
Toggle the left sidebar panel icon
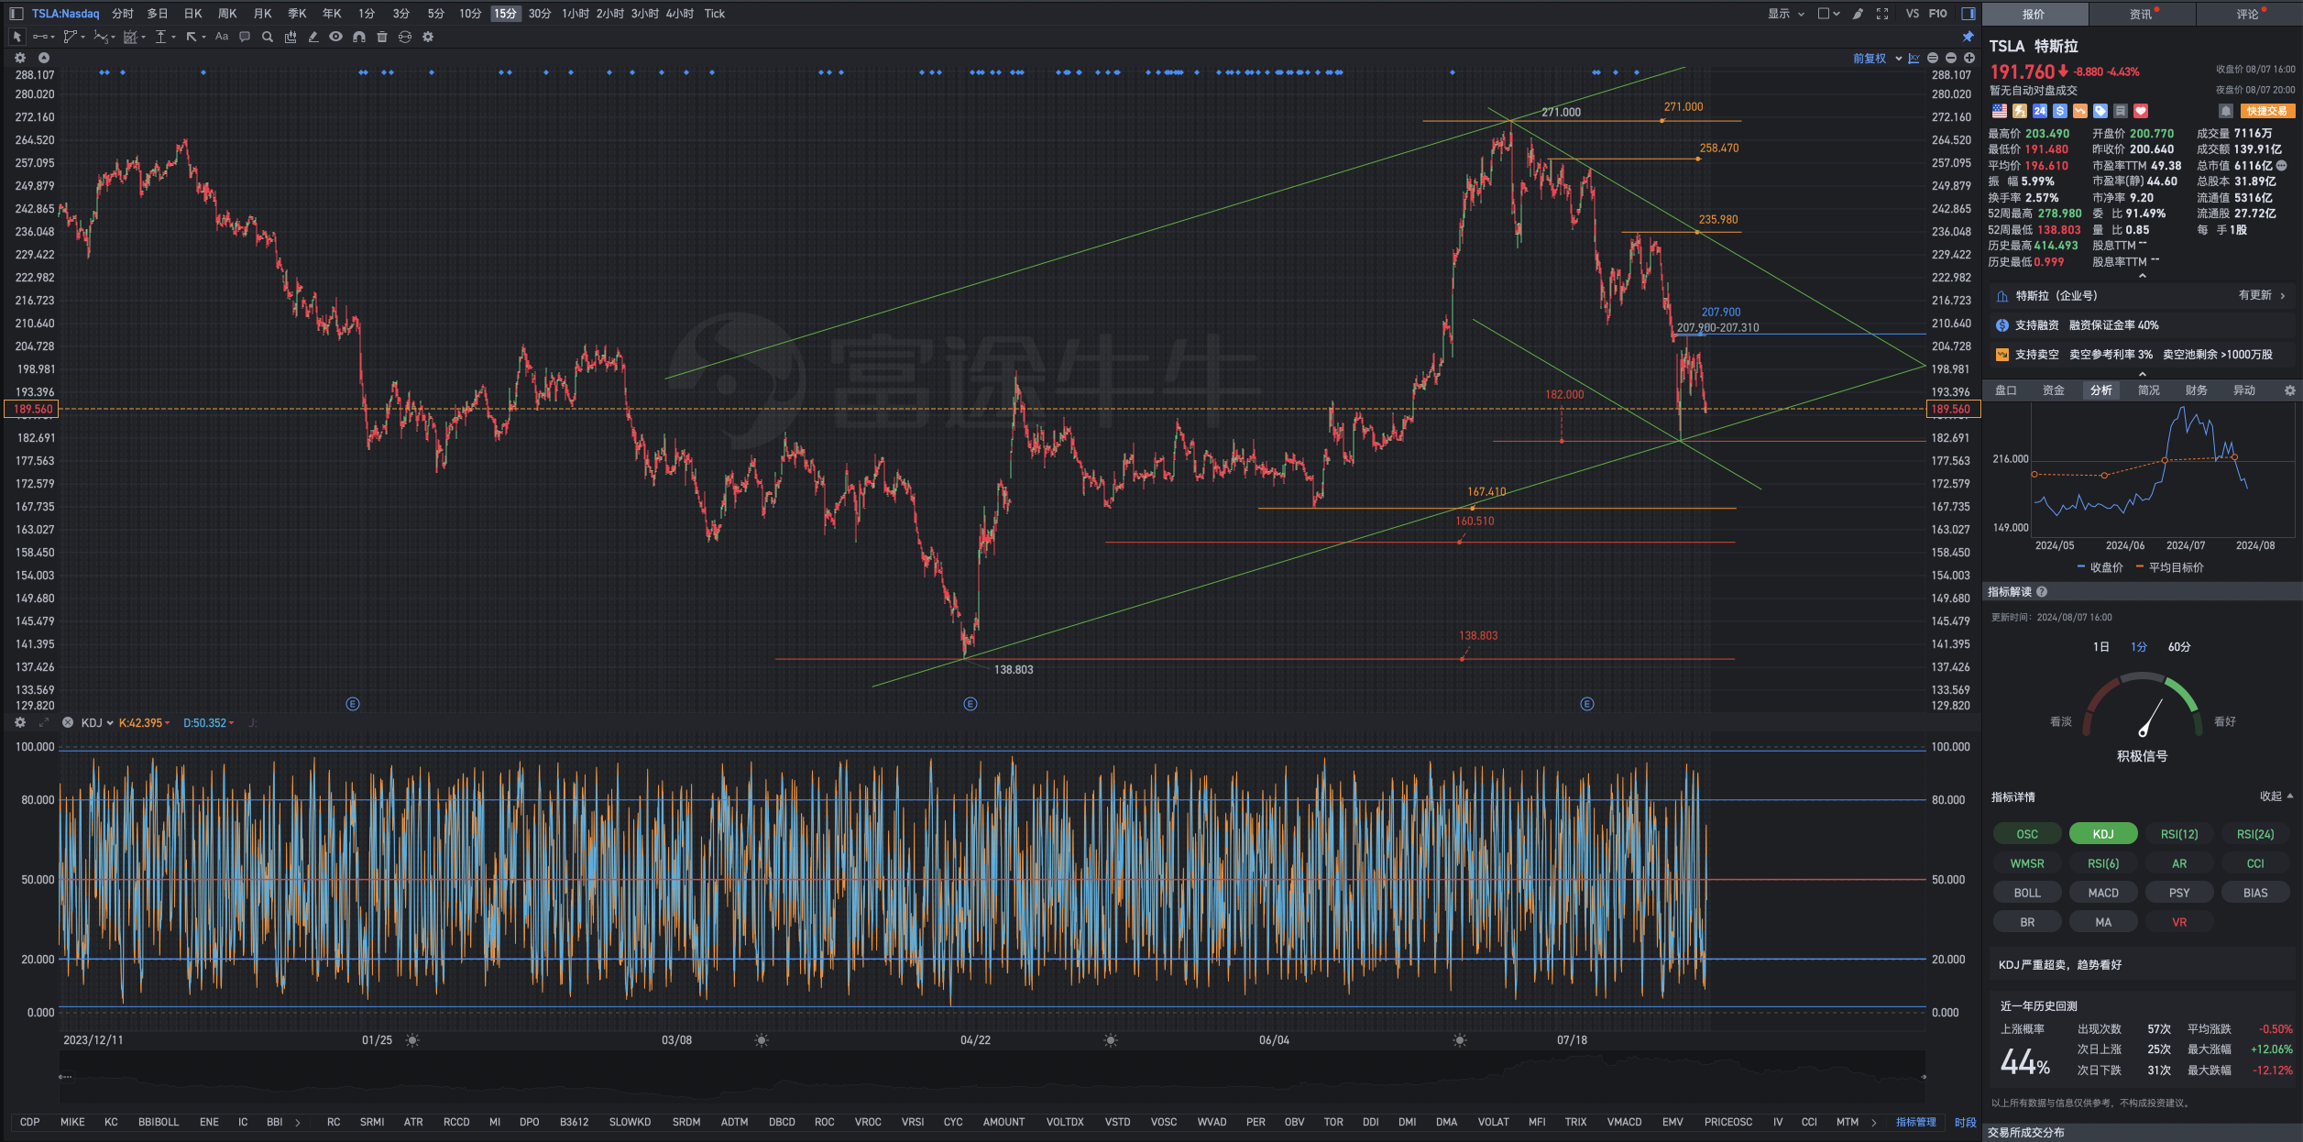(x=16, y=14)
